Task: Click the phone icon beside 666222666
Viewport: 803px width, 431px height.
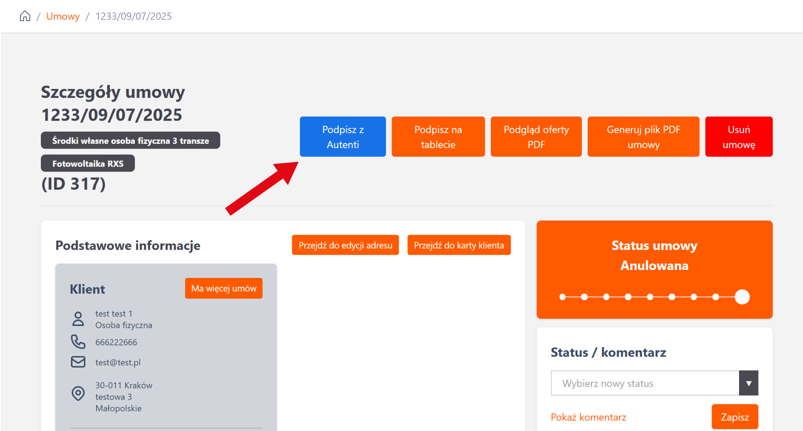Action: point(78,342)
